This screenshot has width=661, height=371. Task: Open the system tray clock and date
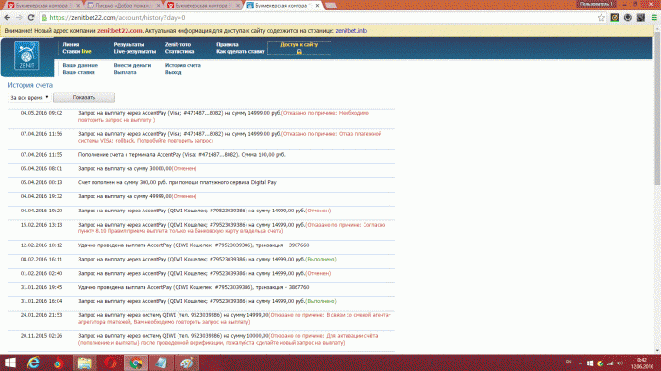click(x=641, y=363)
